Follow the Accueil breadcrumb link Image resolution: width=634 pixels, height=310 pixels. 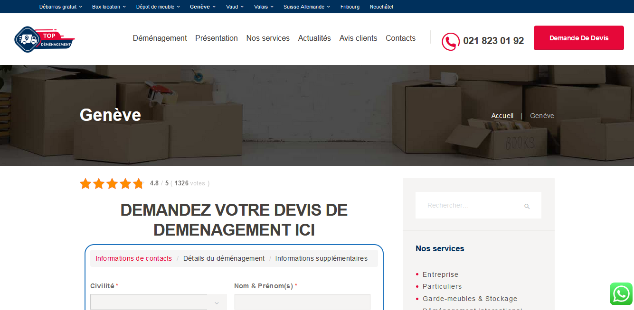(x=502, y=116)
